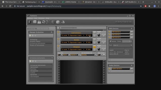This screenshot has width=161, height=90.
Task: Open the Actions menu in Fantasia
Action: point(30,18)
